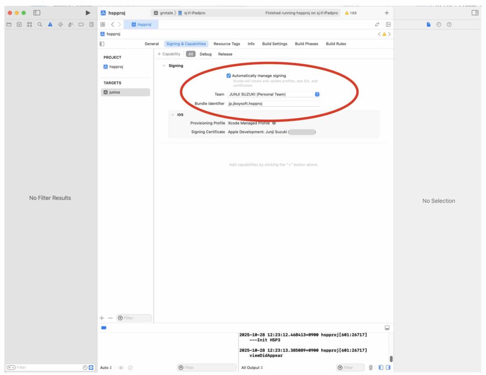486x375 pixels.
Task: Show the History inspector clock icon
Action: point(439,24)
